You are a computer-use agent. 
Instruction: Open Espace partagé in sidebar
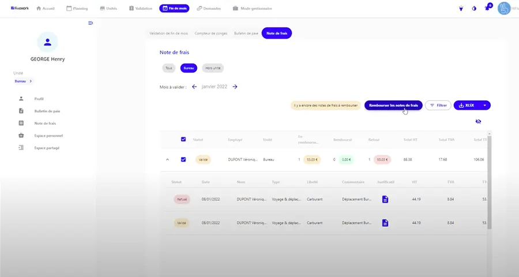(x=47, y=148)
